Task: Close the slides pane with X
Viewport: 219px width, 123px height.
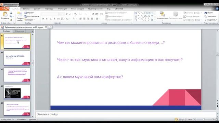Action: pos(33,31)
